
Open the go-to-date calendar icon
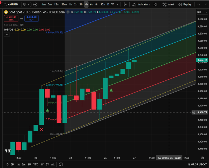[61, 164]
